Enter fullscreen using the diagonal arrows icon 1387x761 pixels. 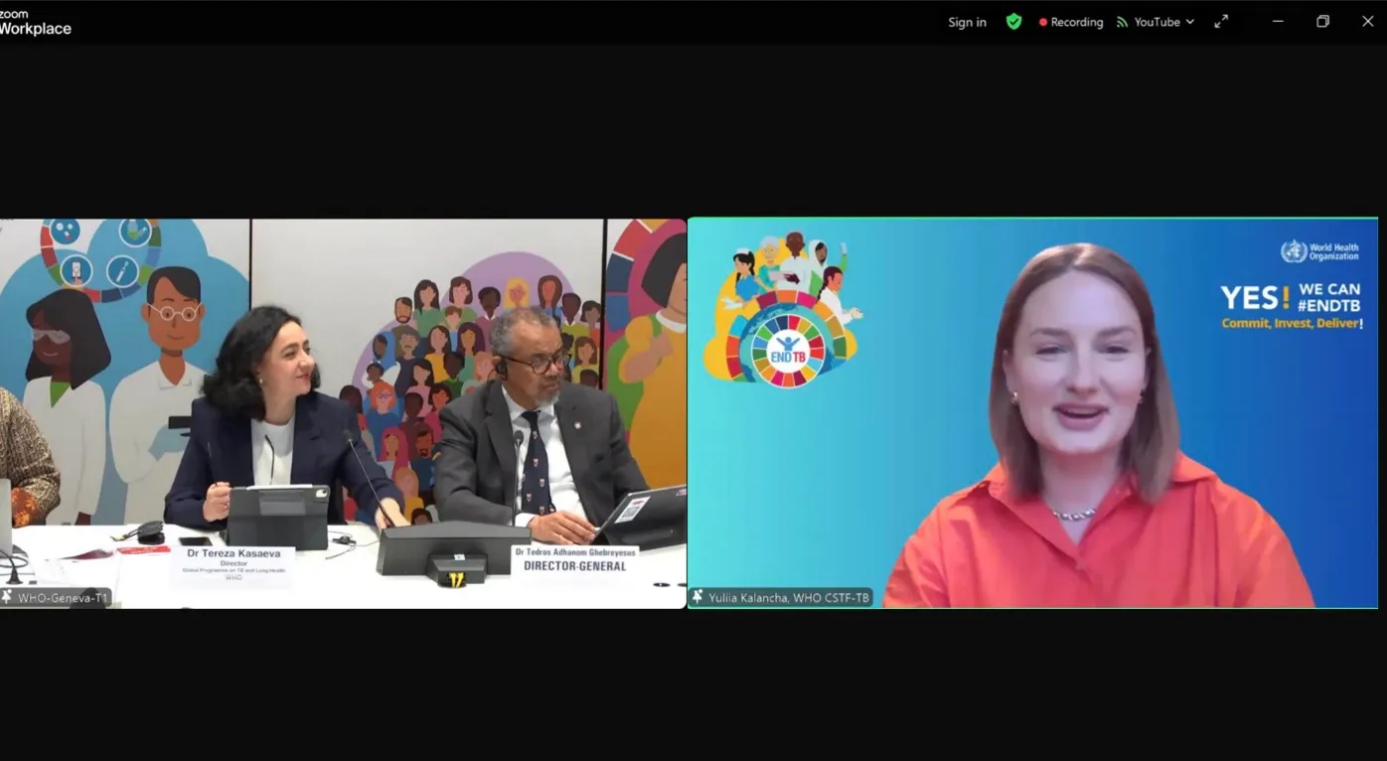coord(1221,21)
